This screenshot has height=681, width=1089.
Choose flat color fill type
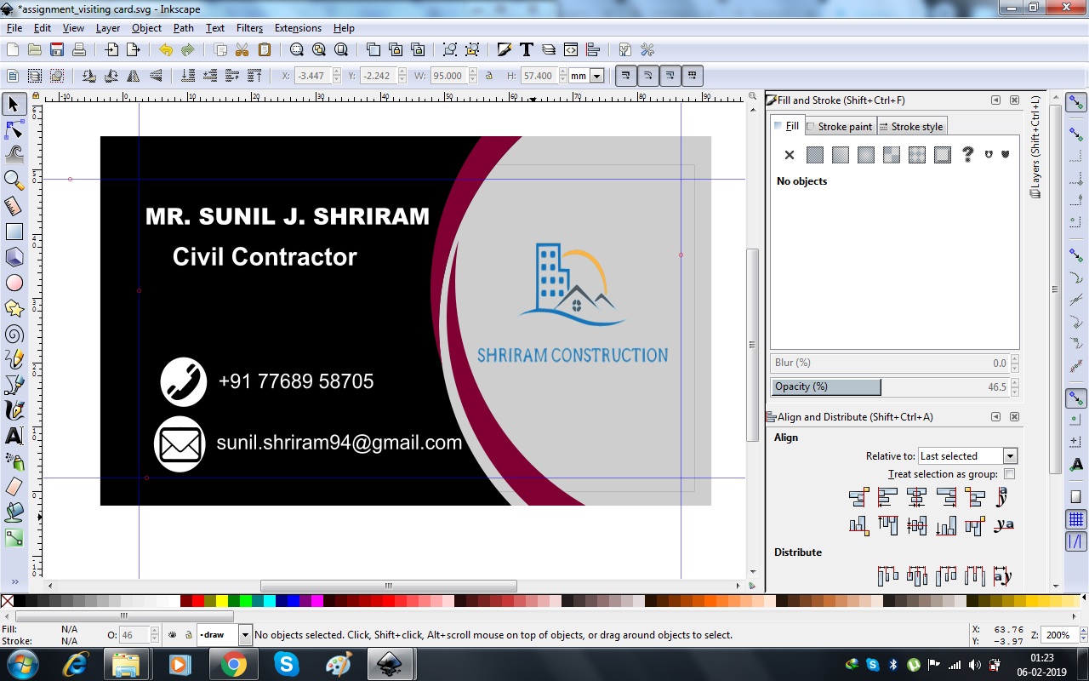tap(815, 155)
